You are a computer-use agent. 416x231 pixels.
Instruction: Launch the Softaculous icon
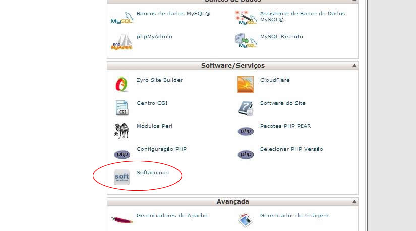(x=122, y=177)
